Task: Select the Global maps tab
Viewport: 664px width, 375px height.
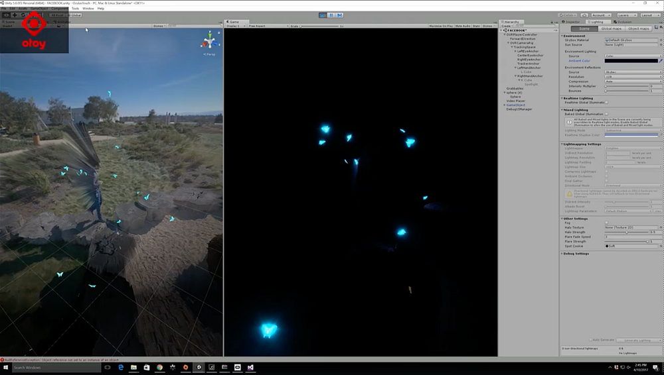Action: tap(611, 28)
